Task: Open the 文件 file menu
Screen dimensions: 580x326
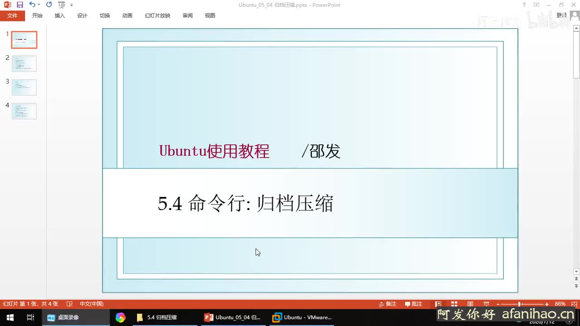Action: pos(12,15)
